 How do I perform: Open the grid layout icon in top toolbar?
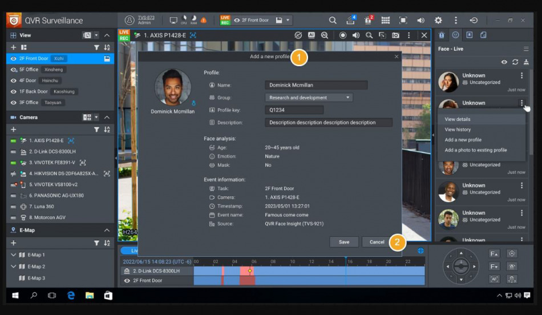coord(386,20)
